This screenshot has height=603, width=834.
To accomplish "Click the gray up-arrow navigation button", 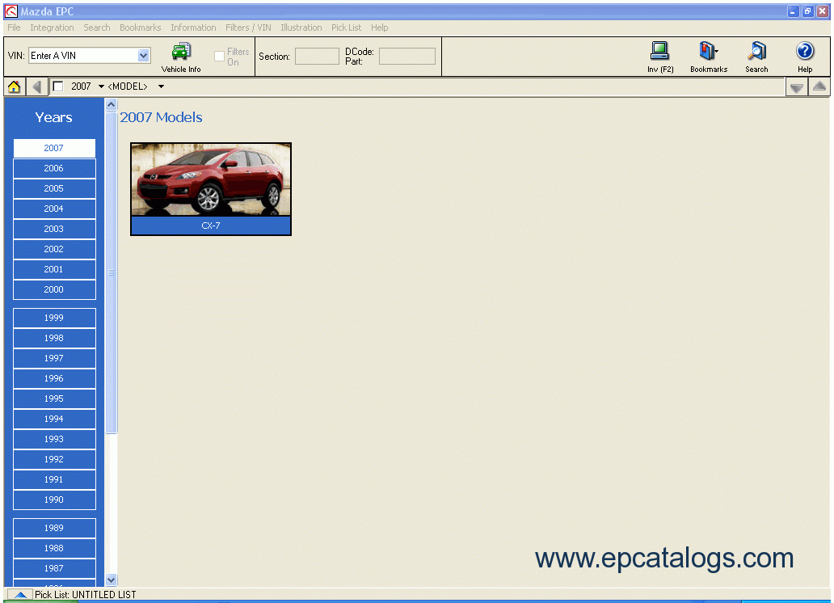I will [819, 86].
